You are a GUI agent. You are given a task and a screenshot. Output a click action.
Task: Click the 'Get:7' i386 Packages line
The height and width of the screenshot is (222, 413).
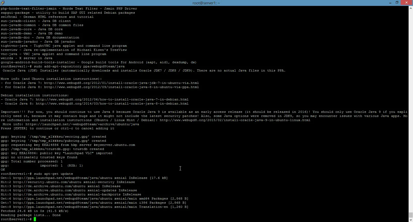(x=93, y=203)
